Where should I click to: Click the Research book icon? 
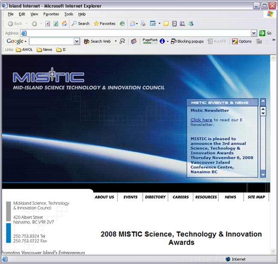[x=182, y=23]
